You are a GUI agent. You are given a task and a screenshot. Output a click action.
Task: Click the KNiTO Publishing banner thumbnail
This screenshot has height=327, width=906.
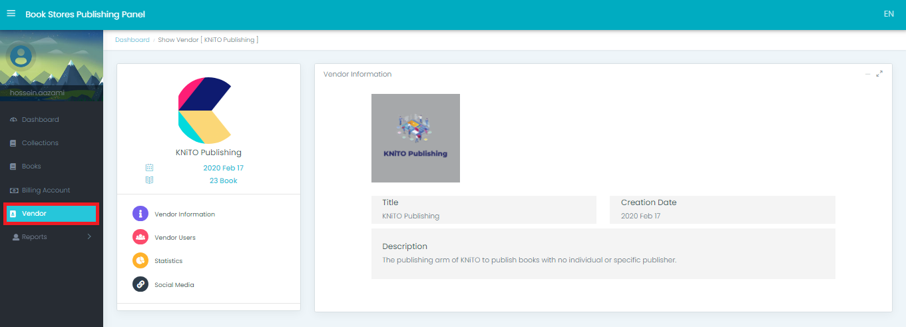(x=415, y=138)
